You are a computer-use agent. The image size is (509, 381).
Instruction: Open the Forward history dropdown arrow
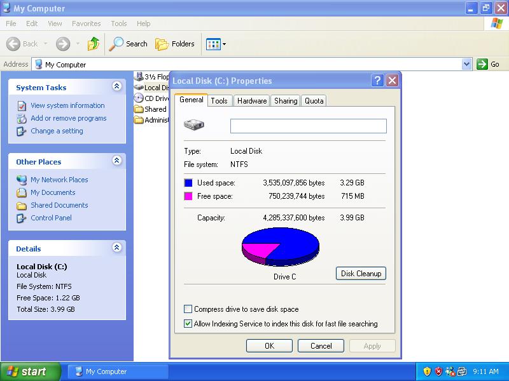click(x=78, y=44)
